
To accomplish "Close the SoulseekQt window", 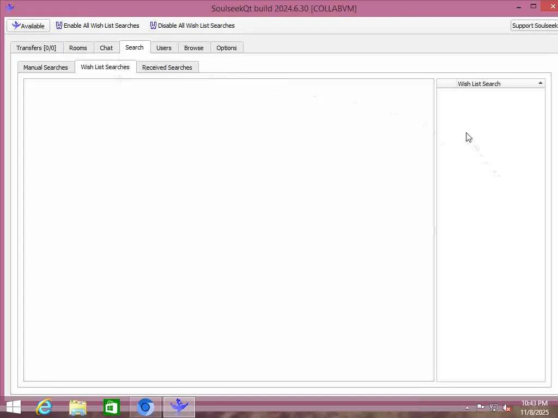I will point(551,6).
